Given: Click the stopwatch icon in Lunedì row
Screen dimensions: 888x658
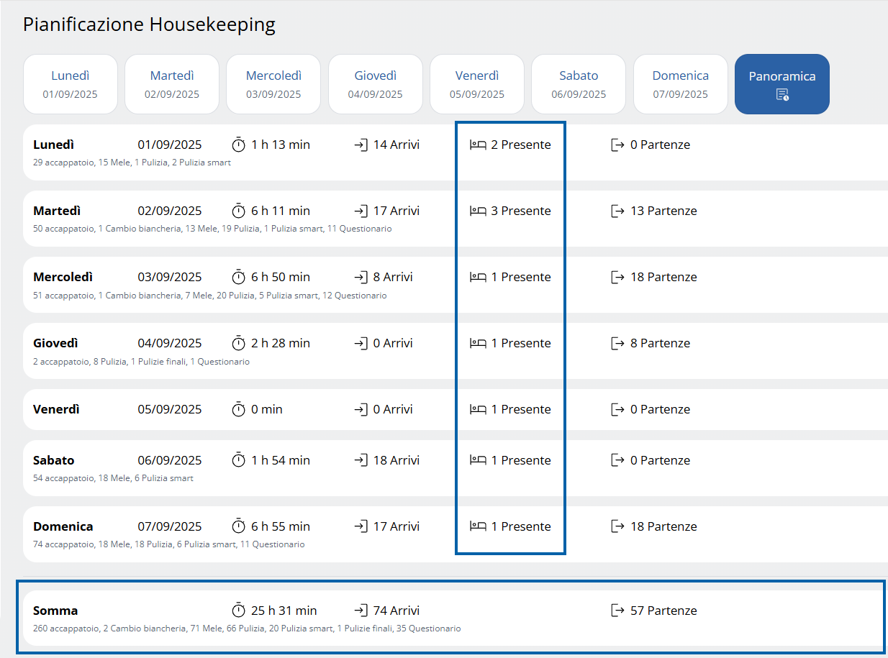Looking at the screenshot, I should pyautogui.click(x=239, y=145).
